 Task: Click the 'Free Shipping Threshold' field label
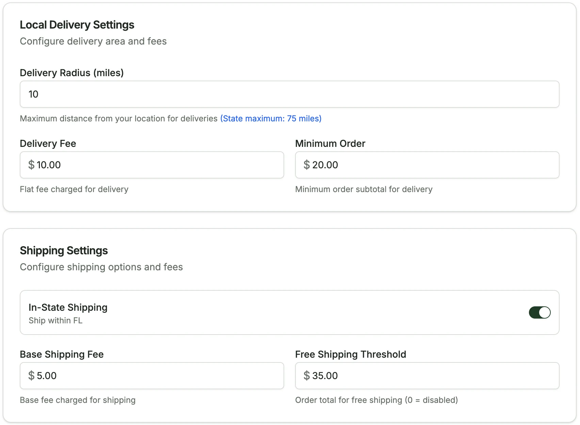click(x=351, y=354)
